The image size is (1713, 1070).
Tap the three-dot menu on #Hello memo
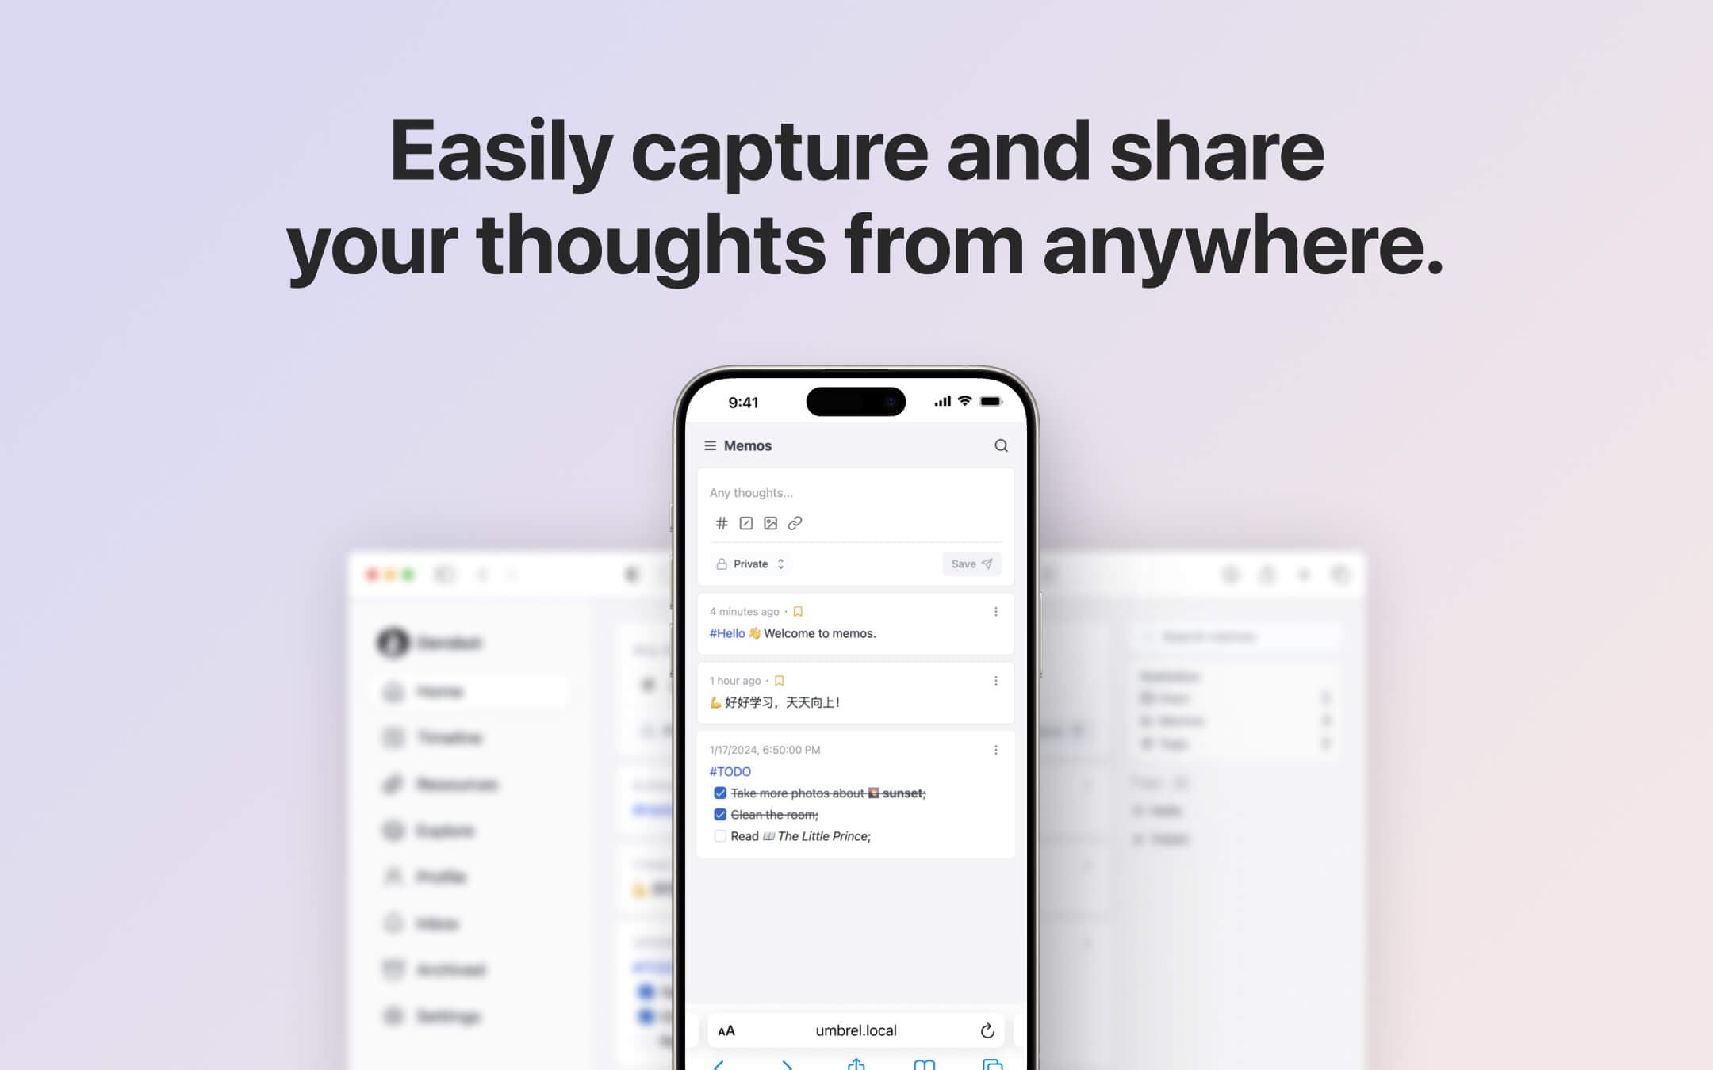pyautogui.click(x=997, y=611)
